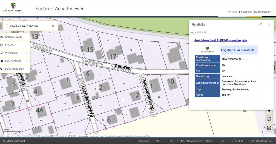The width and height of the screenshot is (276, 144).
Task: Open the Impressum page
Action: [263, 12]
